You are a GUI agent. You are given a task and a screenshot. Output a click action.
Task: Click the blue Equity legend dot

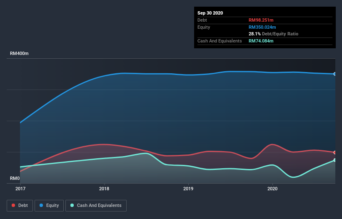click(41, 205)
